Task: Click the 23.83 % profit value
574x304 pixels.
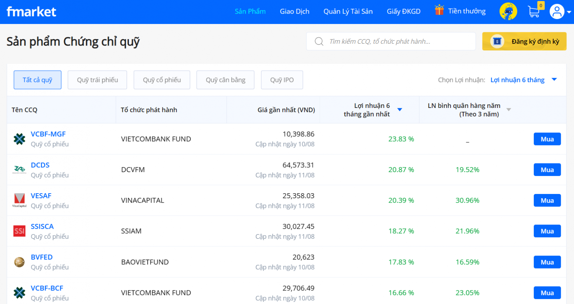Action: pyautogui.click(x=401, y=139)
